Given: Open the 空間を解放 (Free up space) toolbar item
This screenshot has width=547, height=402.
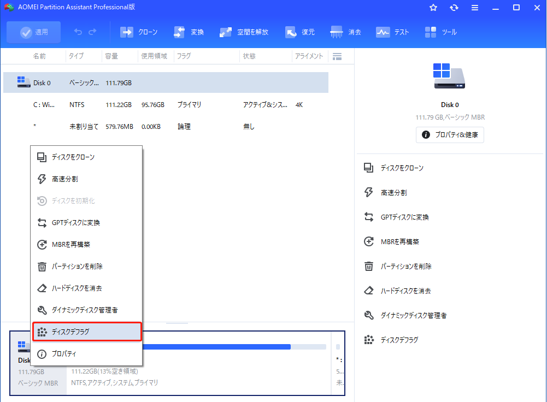Looking at the screenshot, I should click(x=244, y=32).
